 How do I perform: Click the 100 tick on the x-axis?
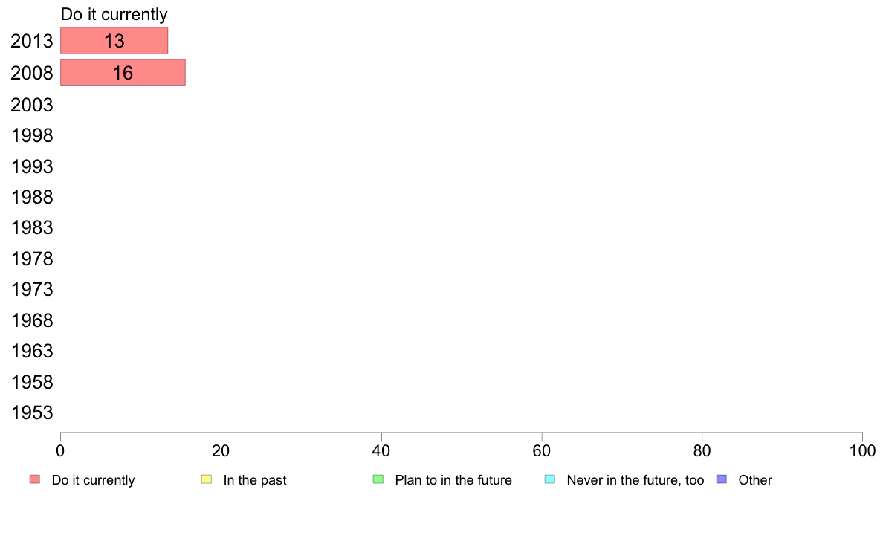[x=862, y=450]
